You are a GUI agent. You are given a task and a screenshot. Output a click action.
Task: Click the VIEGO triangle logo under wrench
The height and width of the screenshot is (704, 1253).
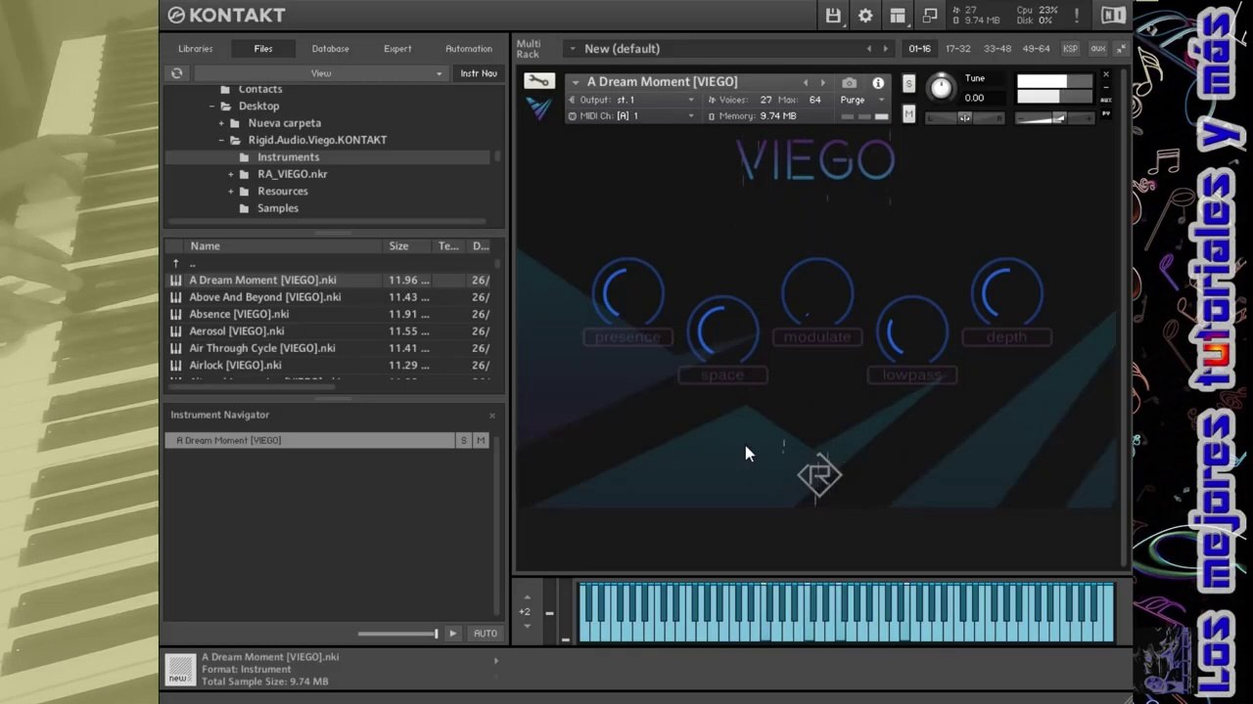(538, 108)
